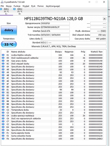The image size is (110, 146).
Task: Click status icon for attribute B1
Action: click(x=3, y=90)
